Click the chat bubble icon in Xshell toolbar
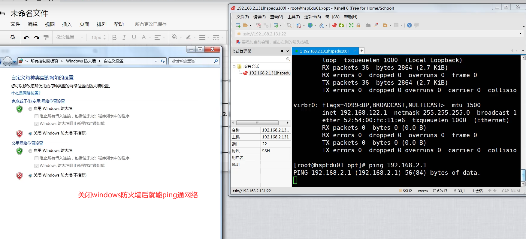This screenshot has width=526, height=239. tap(417, 25)
